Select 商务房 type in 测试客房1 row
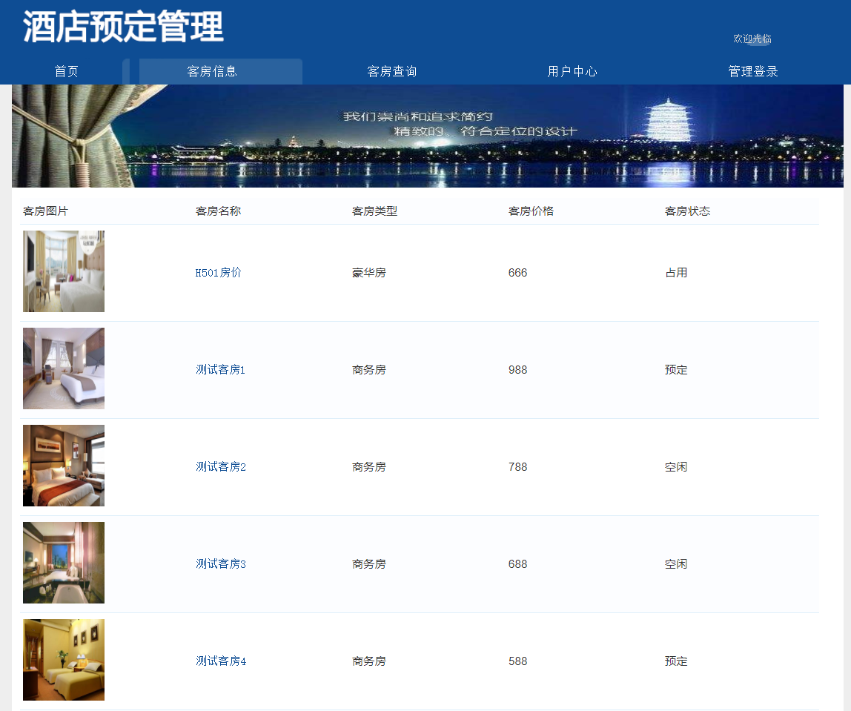This screenshot has width=851, height=711. click(368, 370)
